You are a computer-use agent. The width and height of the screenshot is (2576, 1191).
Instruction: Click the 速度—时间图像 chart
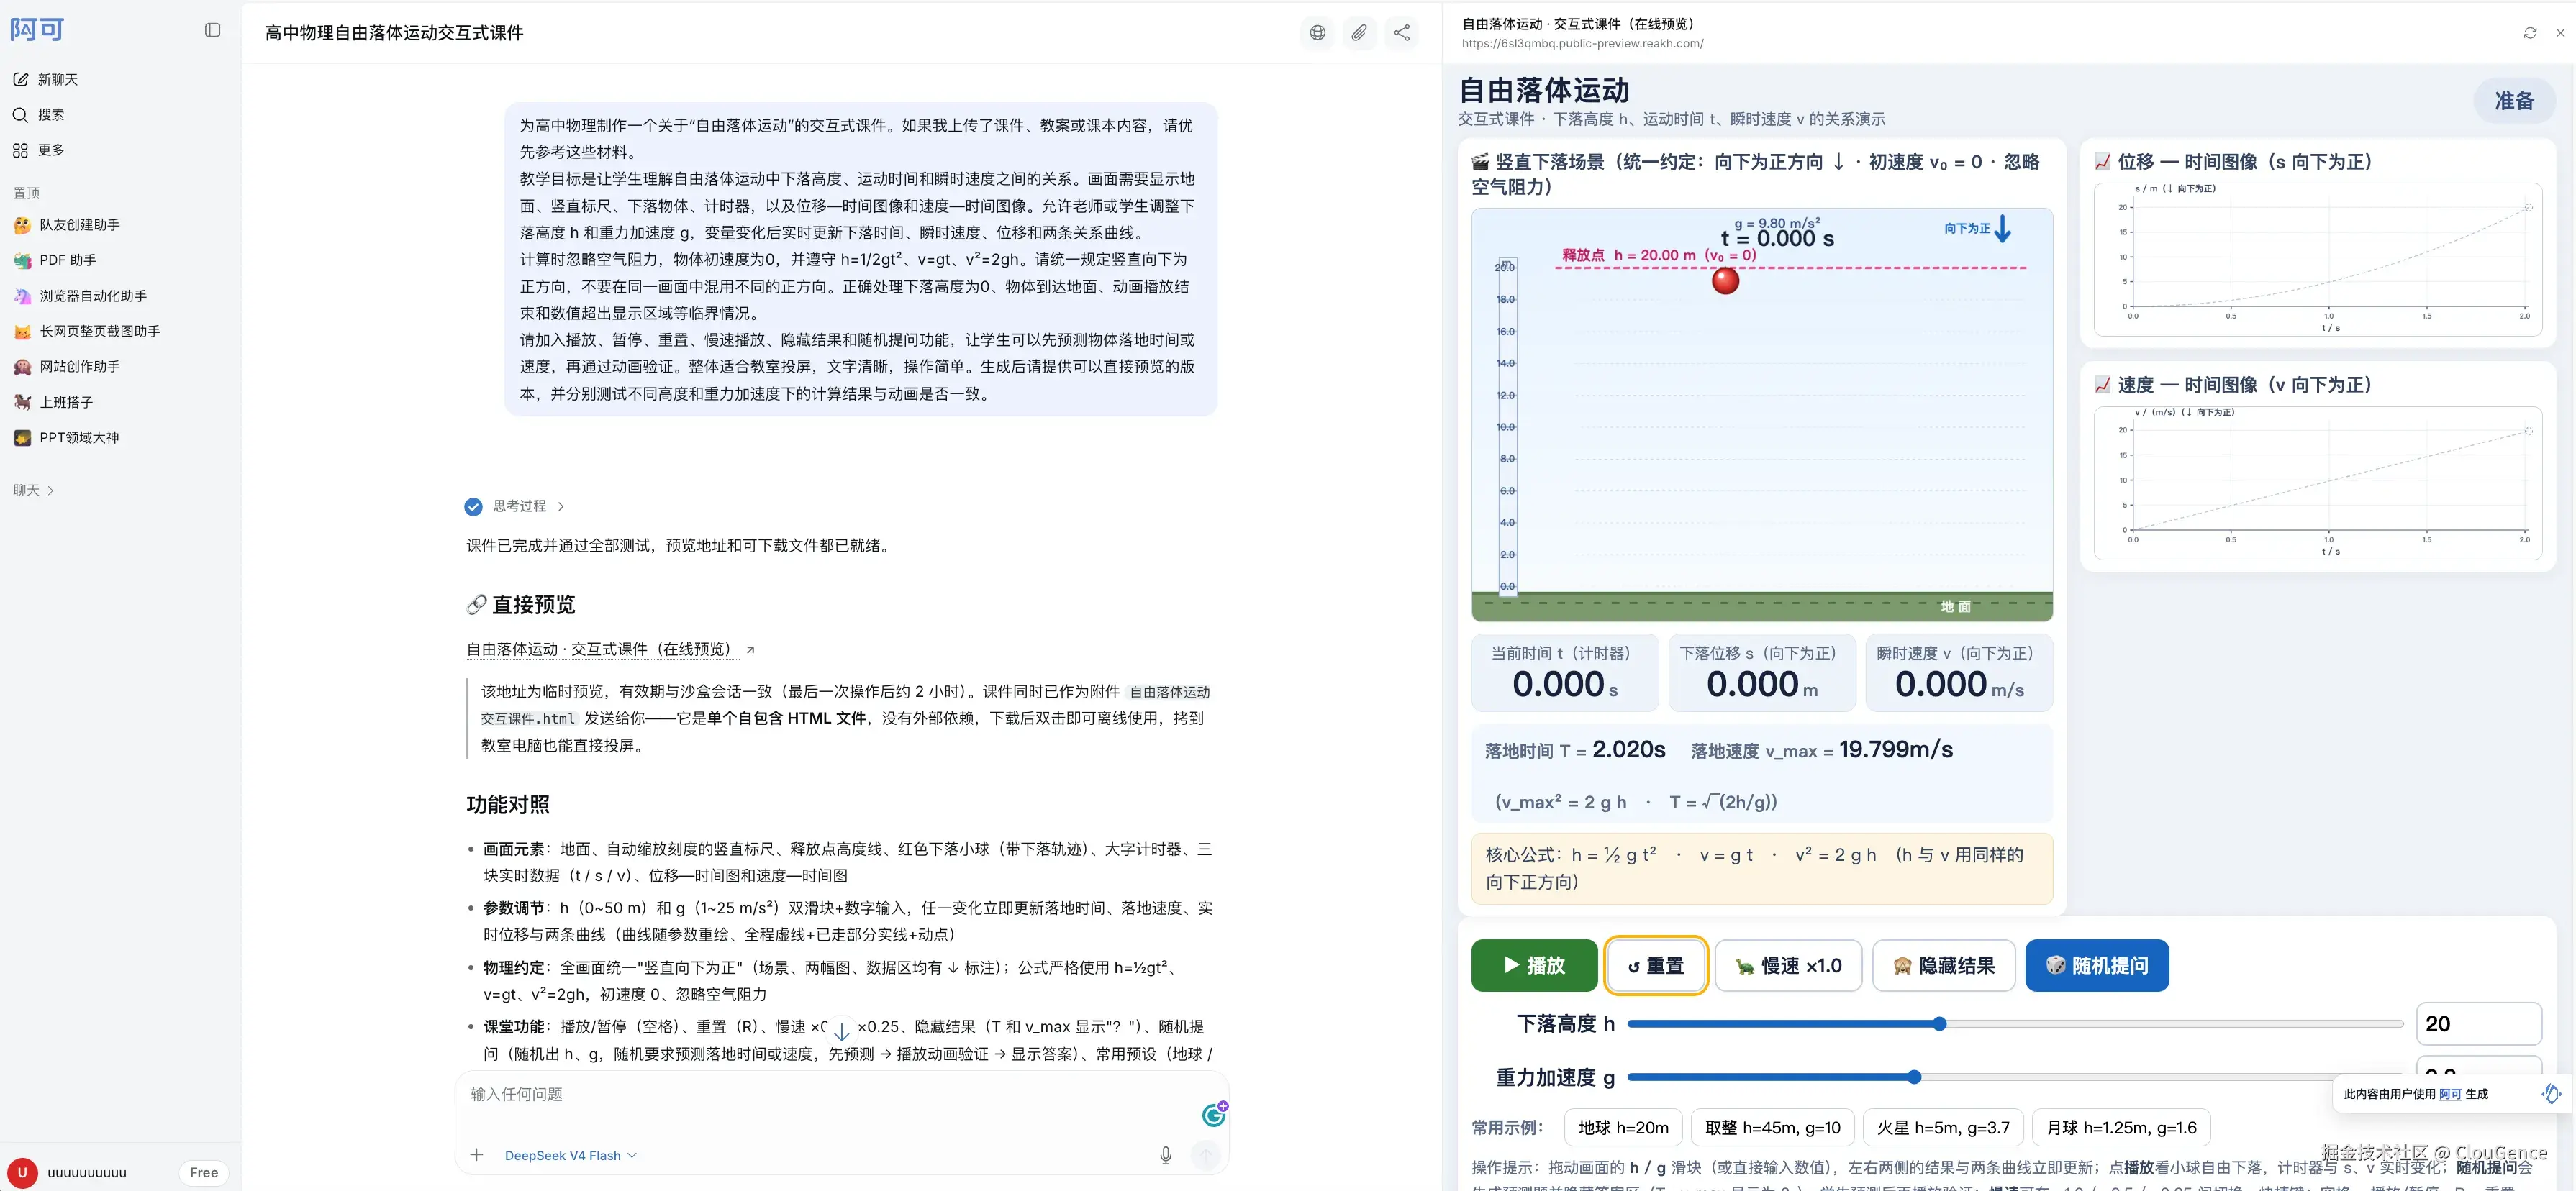tap(2318, 483)
